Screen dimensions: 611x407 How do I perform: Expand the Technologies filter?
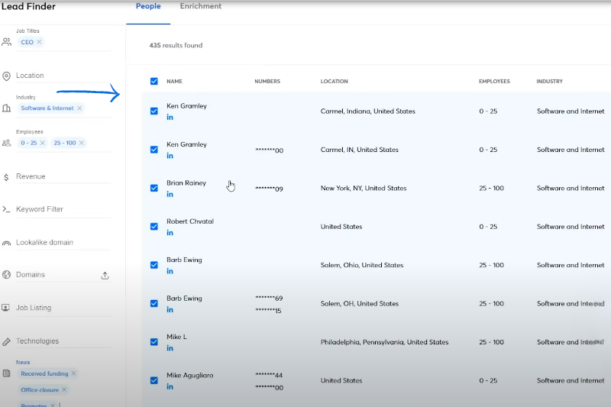tap(37, 341)
